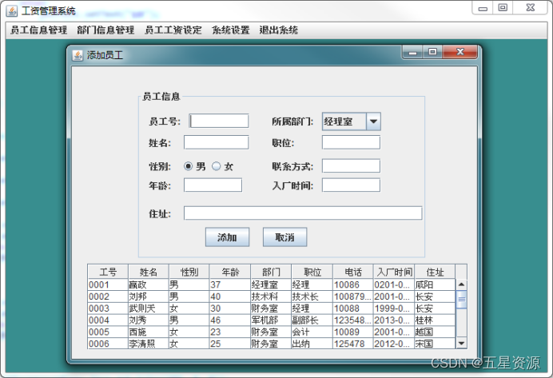Click the 职位 column header
553x378 pixels.
[312, 272]
